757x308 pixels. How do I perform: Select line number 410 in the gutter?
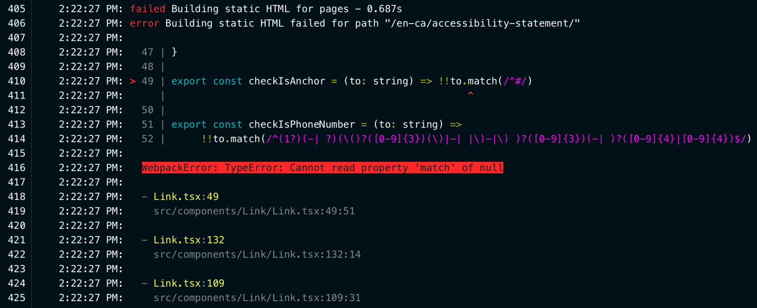tap(16, 81)
